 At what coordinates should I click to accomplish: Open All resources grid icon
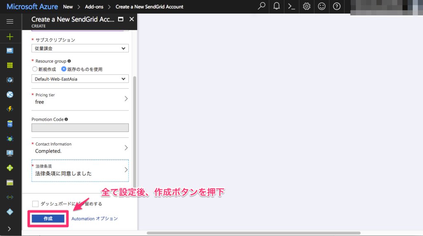[x=10, y=65]
